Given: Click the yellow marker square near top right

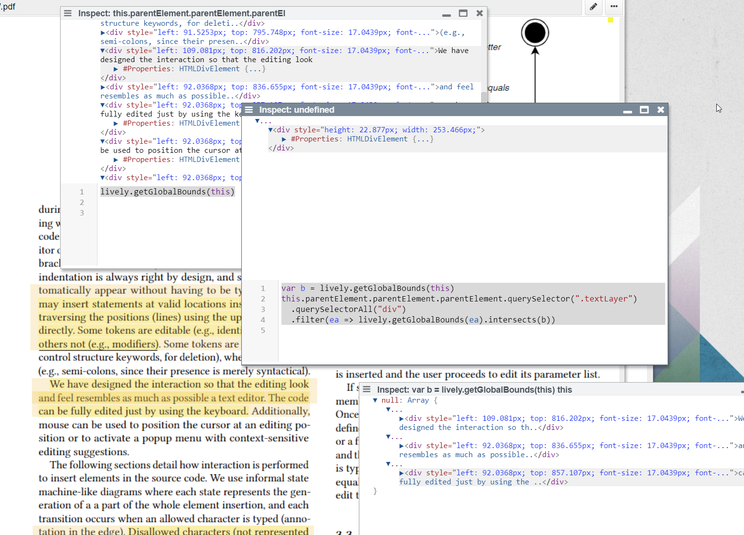Looking at the screenshot, I should pos(610,20).
